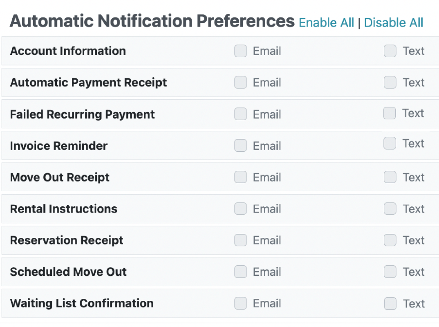Enable Email for Automatic Payment Receipt
Viewport: 439px width, 327px height.
point(240,83)
